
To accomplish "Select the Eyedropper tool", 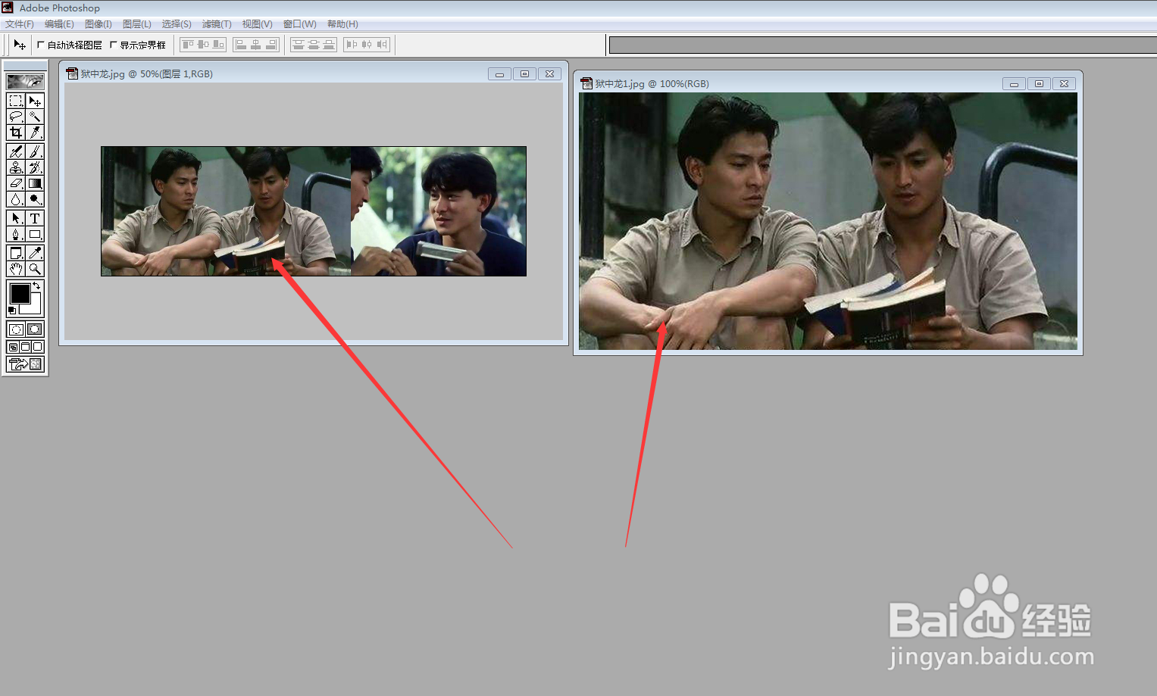I will pos(35,253).
